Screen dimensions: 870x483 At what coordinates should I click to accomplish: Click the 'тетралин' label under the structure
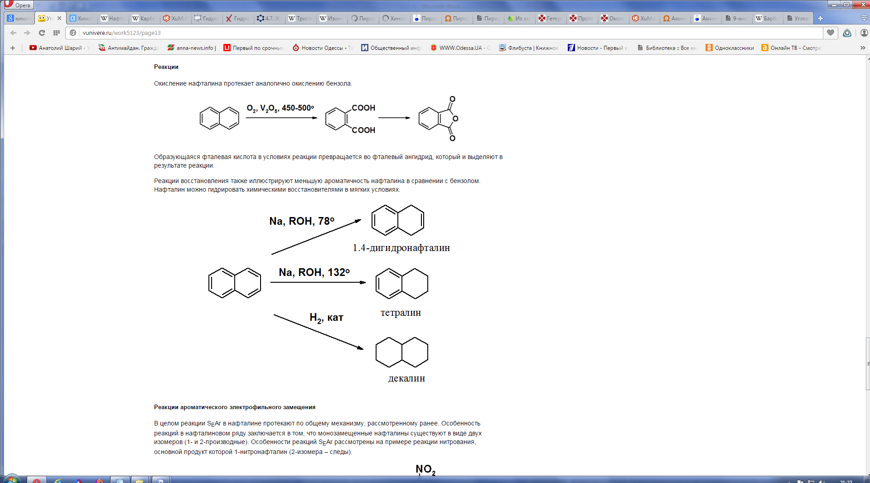coord(401,313)
